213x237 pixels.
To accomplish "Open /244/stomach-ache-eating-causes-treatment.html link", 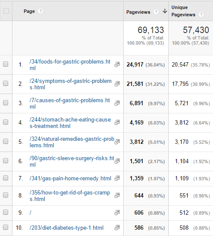I will point(70,123).
